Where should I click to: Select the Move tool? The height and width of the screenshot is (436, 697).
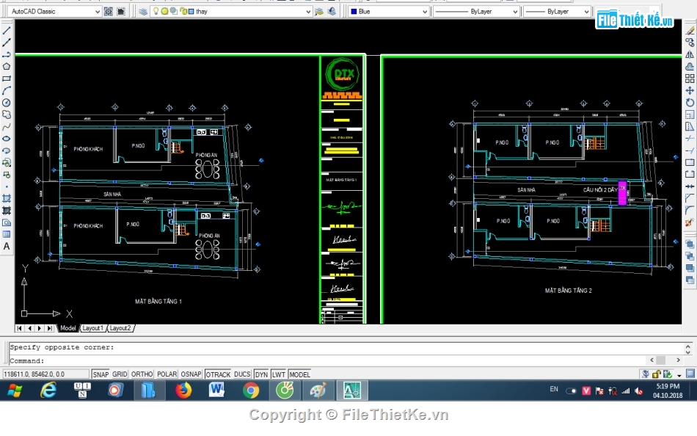click(690, 91)
